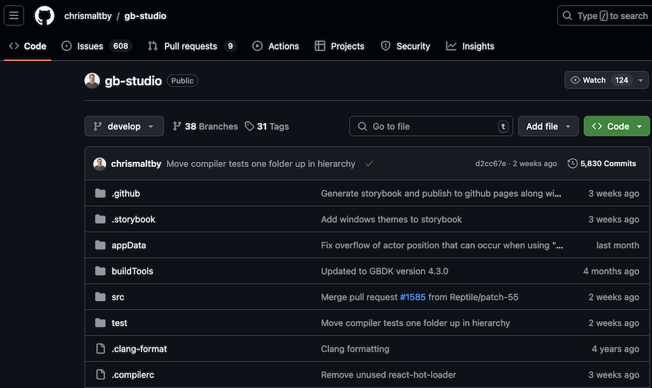The width and height of the screenshot is (652, 388).
Task: Click the gb-studio repo link in breadcrumb
Action: coord(145,16)
